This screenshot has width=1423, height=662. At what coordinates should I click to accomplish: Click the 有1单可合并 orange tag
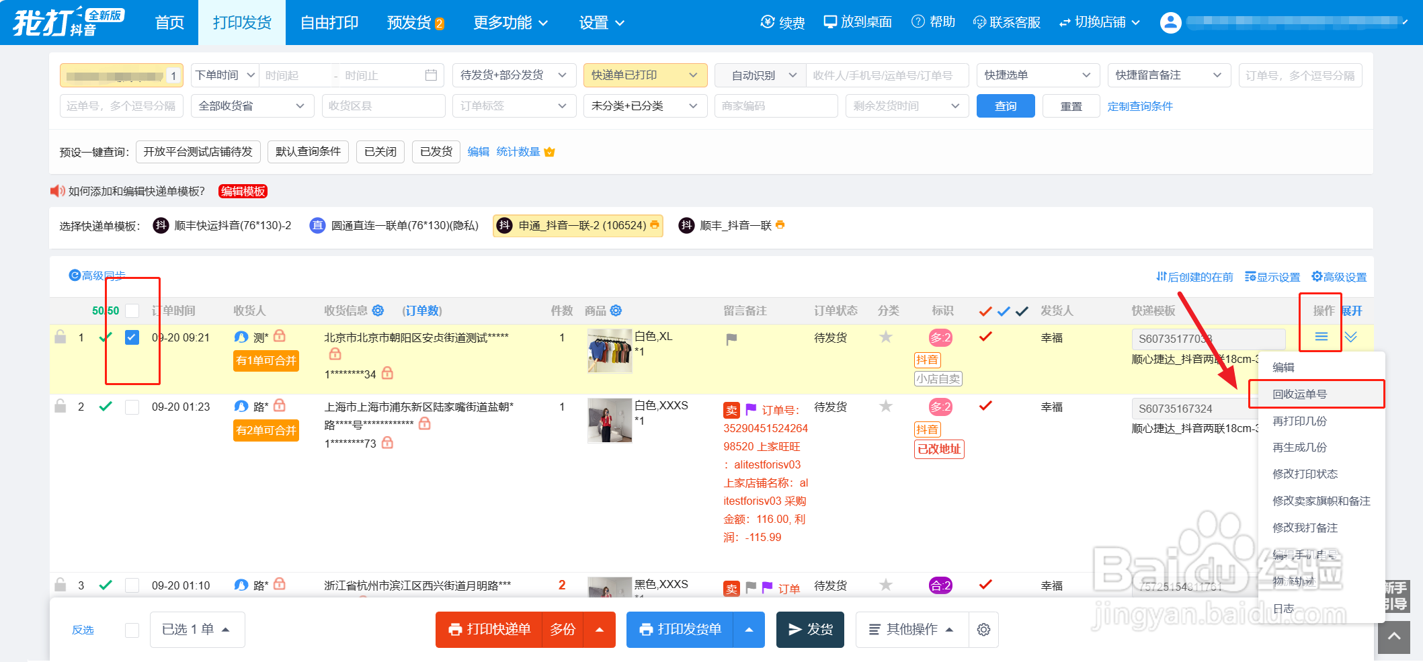pyautogui.click(x=266, y=361)
